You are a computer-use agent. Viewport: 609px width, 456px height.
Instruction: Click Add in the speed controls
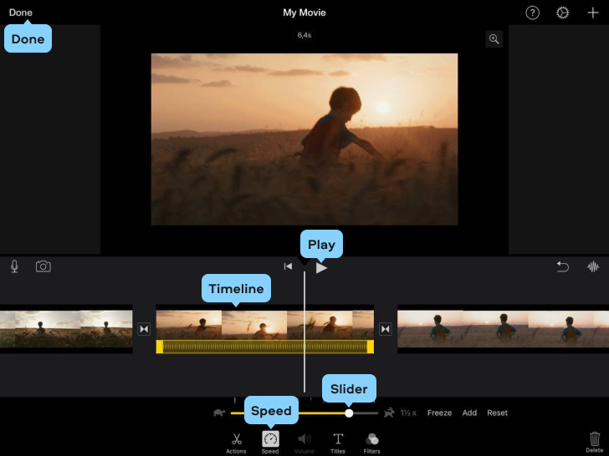pos(469,413)
